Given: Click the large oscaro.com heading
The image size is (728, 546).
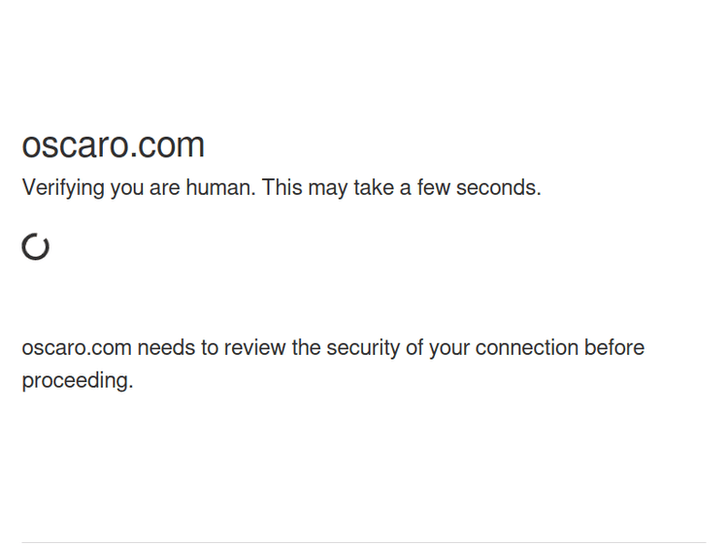Looking at the screenshot, I should (114, 145).
